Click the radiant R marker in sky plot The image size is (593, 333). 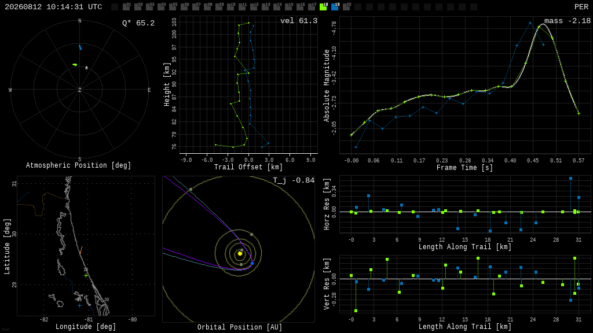pos(87,68)
